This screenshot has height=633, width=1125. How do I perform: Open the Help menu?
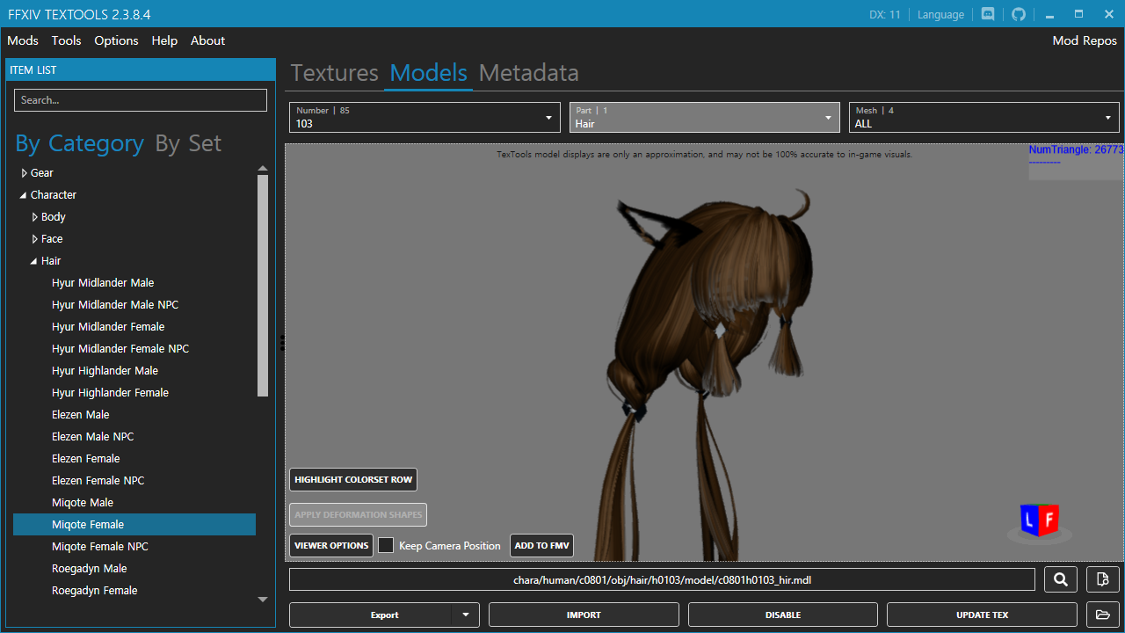(x=164, y=40)
